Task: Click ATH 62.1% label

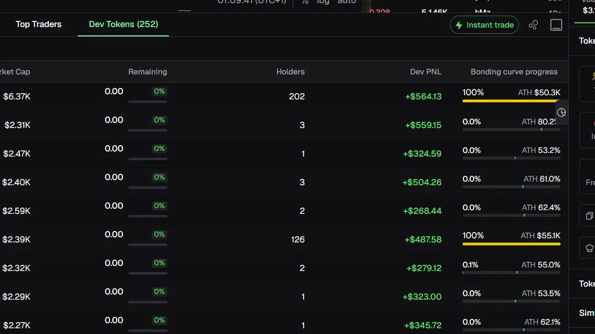Action: pyautogui.click(x=542, y=322)
